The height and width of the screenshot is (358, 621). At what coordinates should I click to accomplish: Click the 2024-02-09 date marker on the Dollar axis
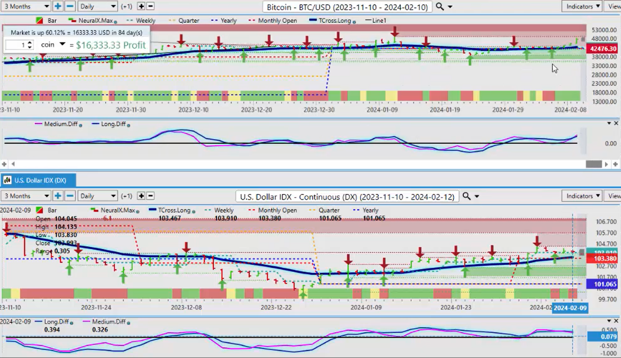pyautogui.click(x=570, y=308)
